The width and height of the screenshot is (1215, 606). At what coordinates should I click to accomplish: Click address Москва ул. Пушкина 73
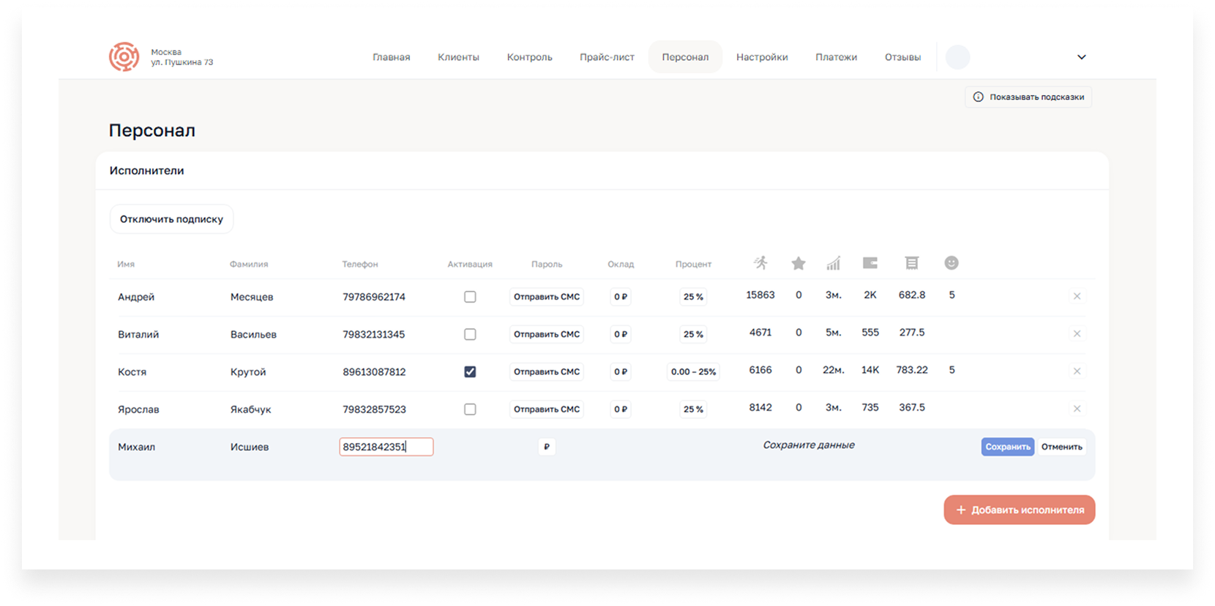[x=182, y=57]
